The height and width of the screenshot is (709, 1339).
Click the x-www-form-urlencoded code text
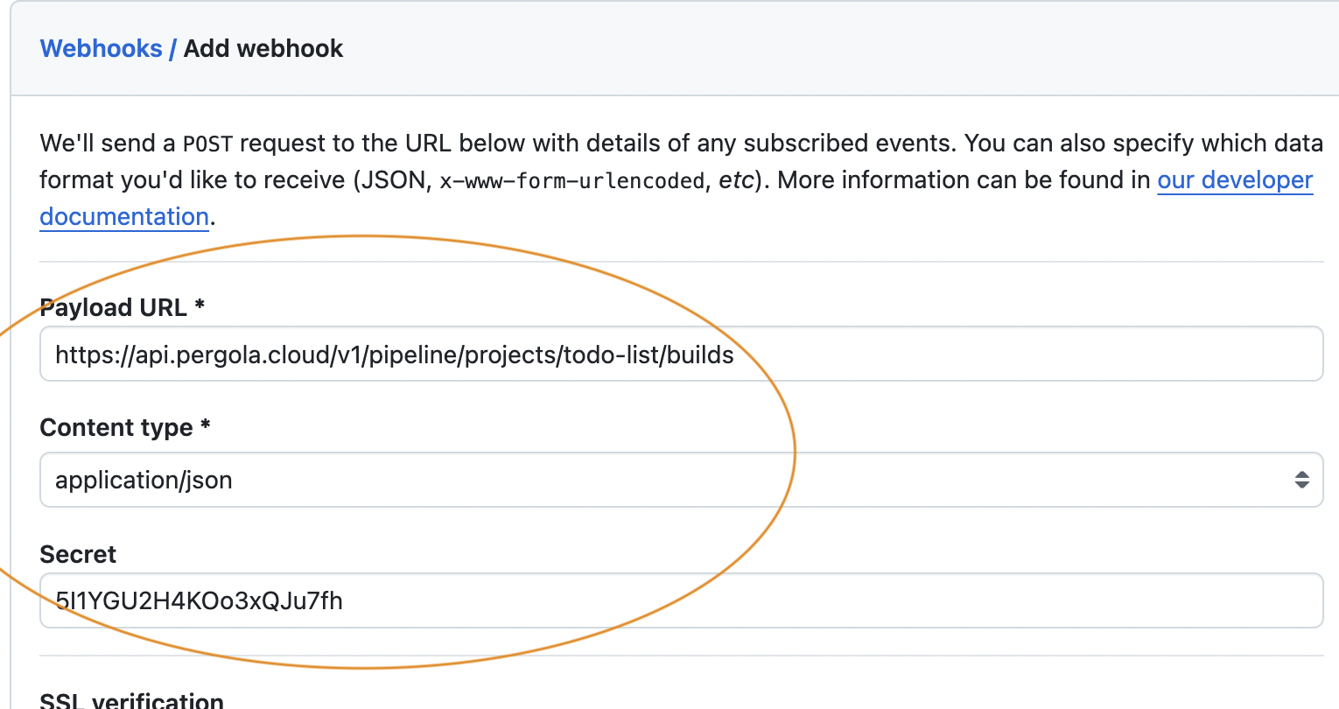[x=572, y=181]
